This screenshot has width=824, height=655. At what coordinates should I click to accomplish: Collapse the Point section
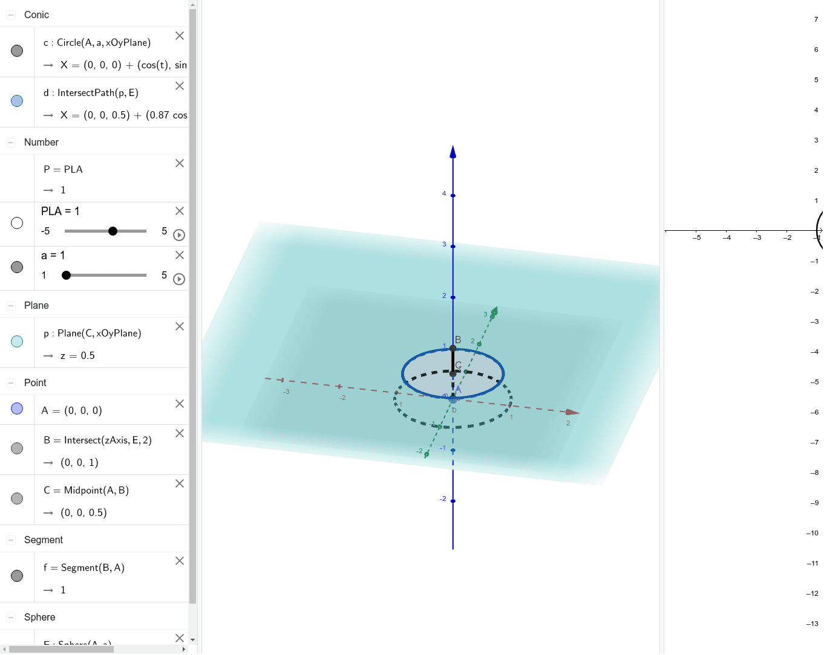(10, 382)
